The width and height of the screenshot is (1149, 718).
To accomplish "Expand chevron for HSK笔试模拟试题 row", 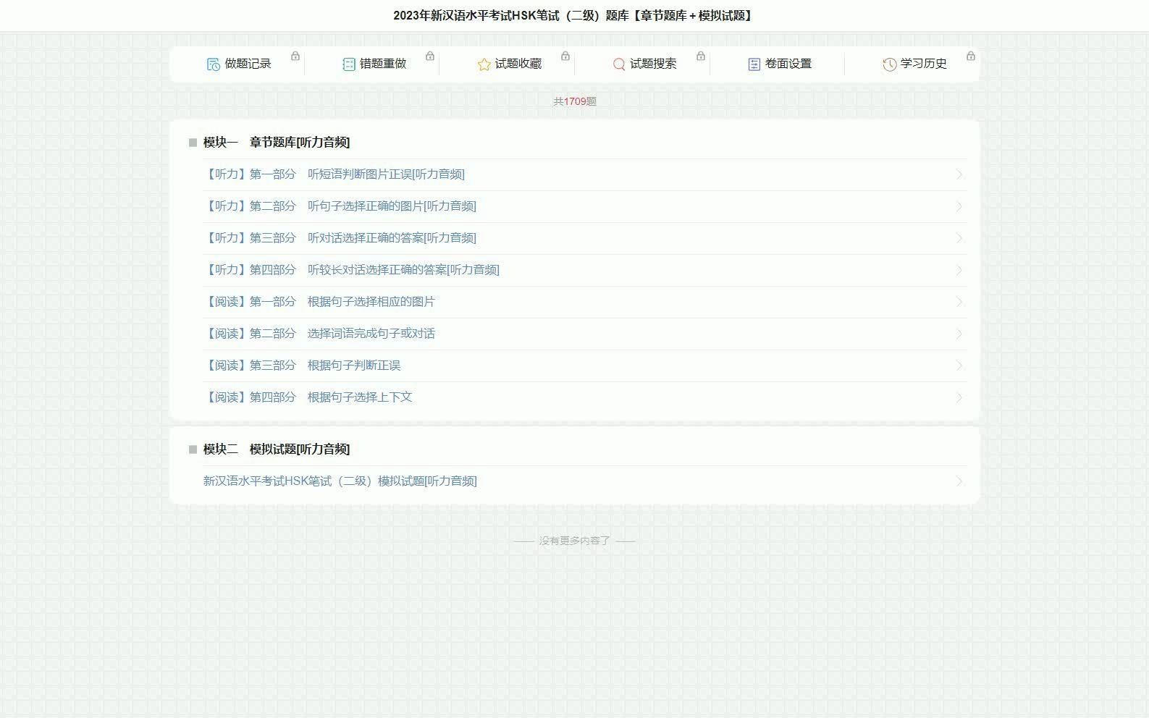I will (x=959, y=481).
